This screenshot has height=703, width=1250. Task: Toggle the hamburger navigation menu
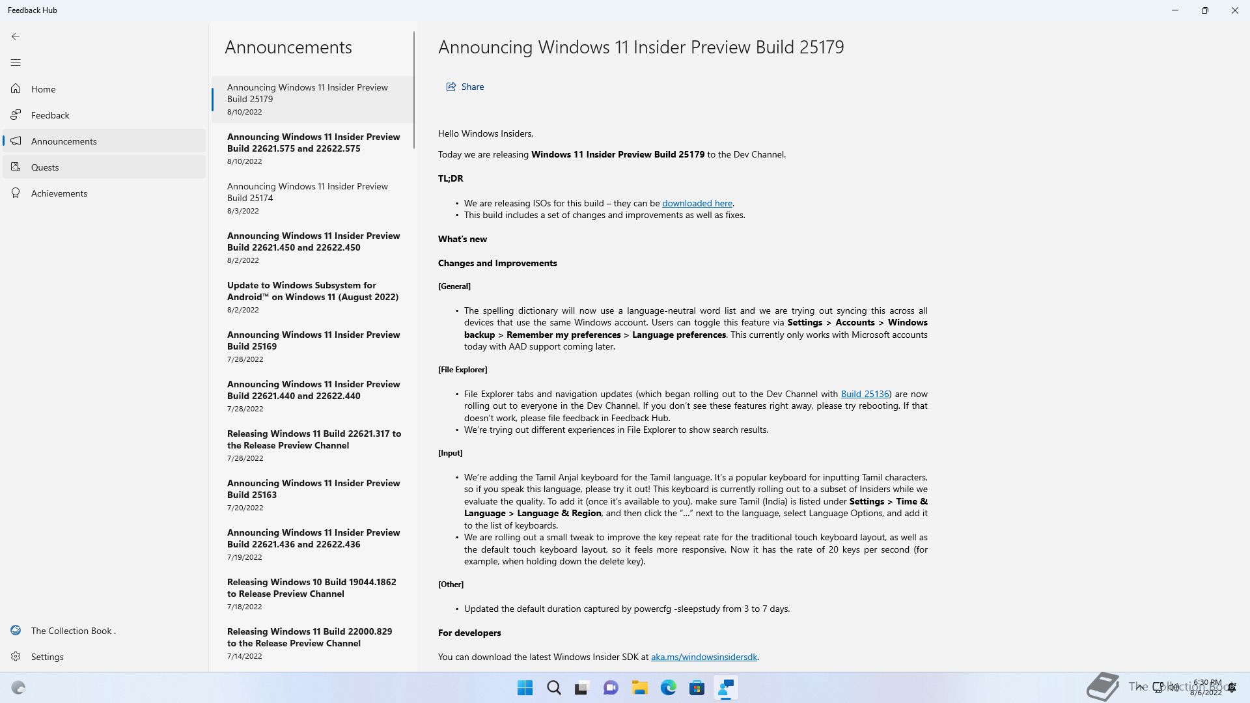point(16,62)
